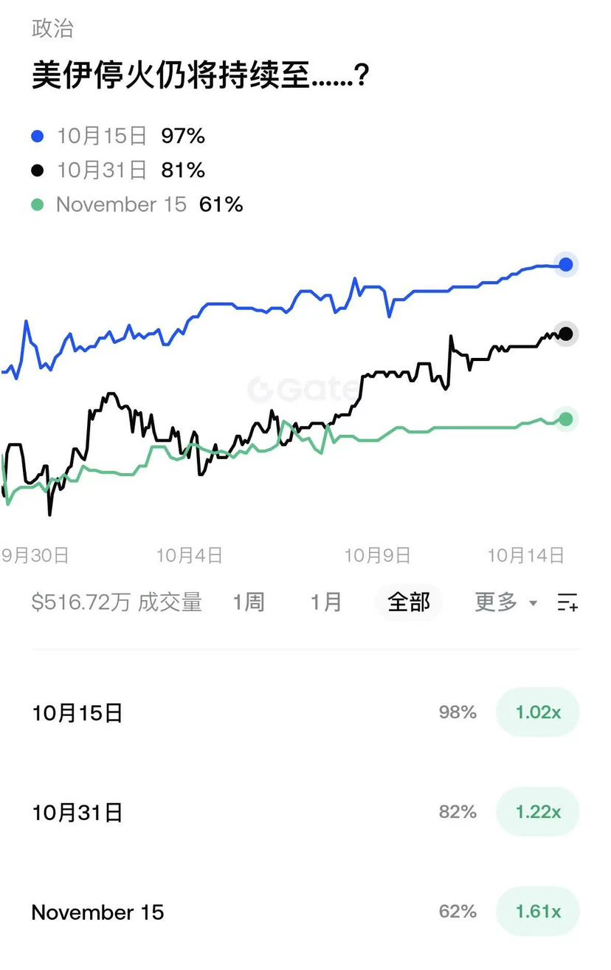
Task: Switch chart range to 1周
Action: pos(249,602)
